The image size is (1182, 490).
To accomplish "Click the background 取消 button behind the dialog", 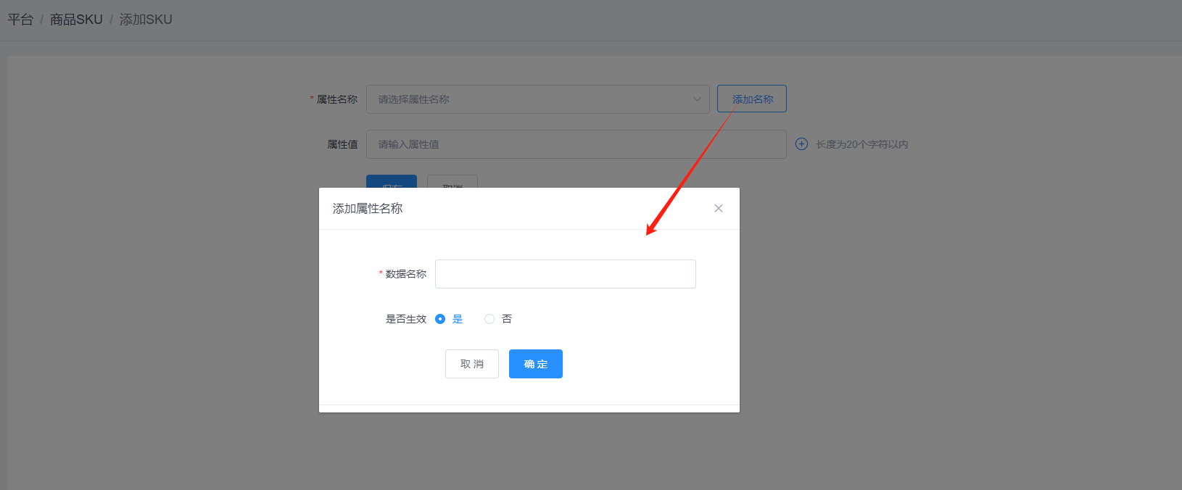I will tap(452, 181).
